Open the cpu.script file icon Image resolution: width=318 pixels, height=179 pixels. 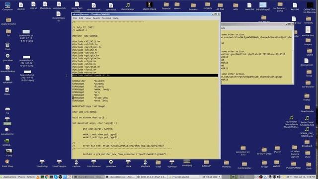pos(111,6)
